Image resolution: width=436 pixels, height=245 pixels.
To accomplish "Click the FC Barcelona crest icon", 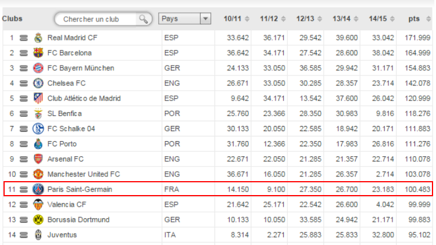I will click(x=38, y=53).
